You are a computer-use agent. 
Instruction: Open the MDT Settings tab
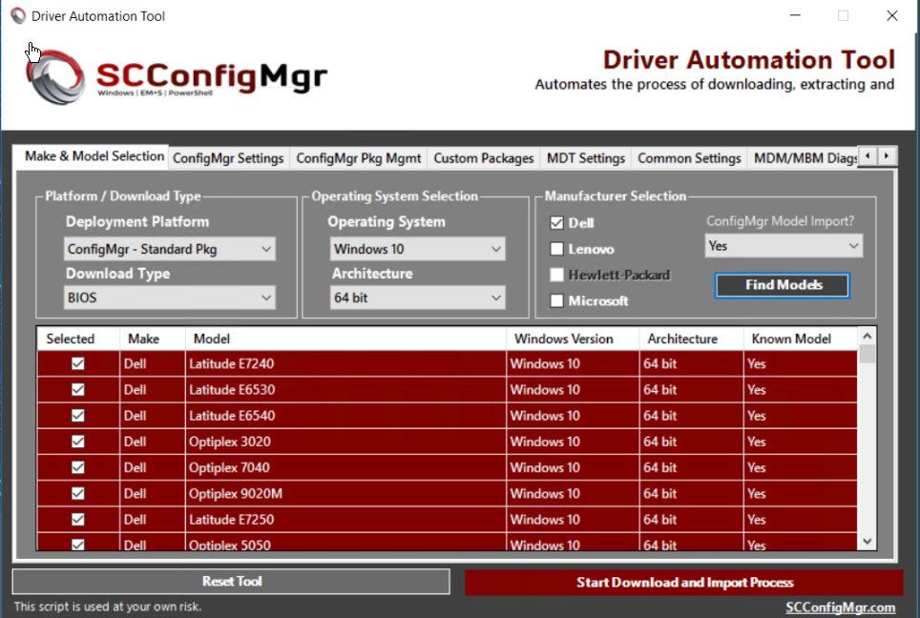click(586, 158)
